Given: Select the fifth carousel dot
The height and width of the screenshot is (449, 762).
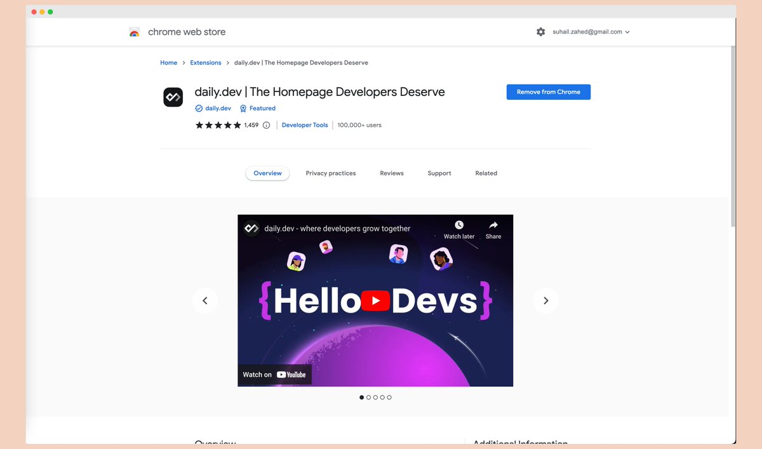Looking at the screenshot, I should (x=389, y=398).
